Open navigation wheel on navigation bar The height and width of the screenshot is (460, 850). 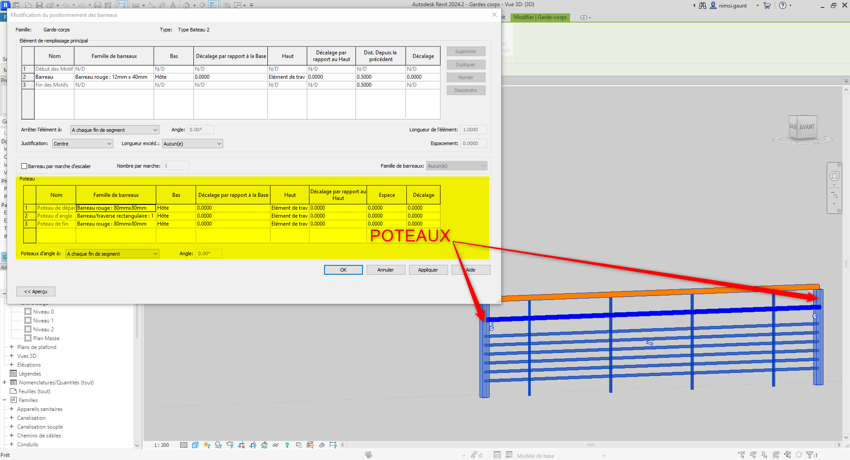(835, 176)
